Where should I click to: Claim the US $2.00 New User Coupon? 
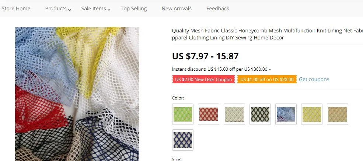click(203, 80)
